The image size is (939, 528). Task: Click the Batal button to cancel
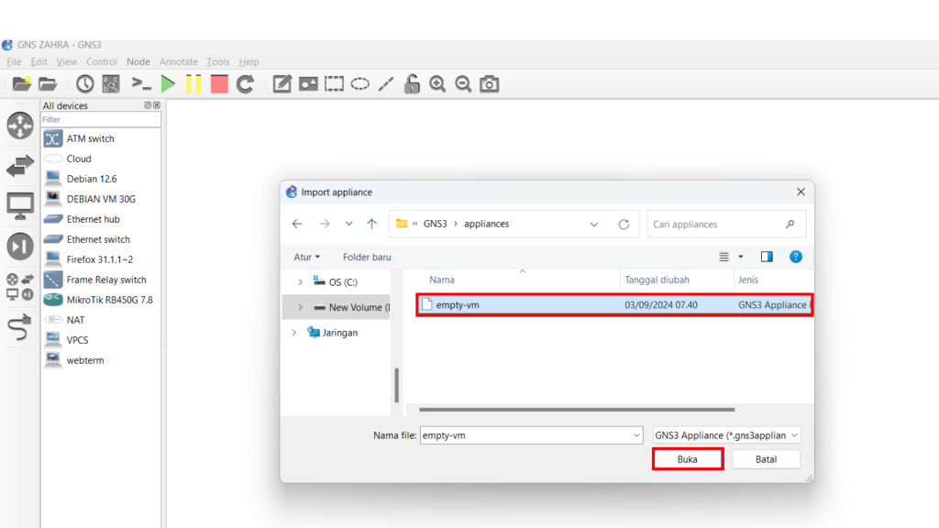pyautogui.click(x=766, y=459)
